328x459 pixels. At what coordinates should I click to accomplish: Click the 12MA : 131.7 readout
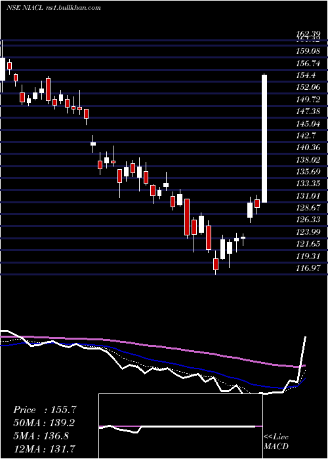point(44,449)
